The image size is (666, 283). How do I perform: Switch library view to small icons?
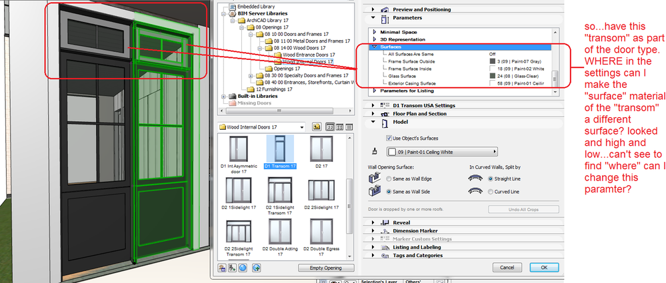[340, 127]
